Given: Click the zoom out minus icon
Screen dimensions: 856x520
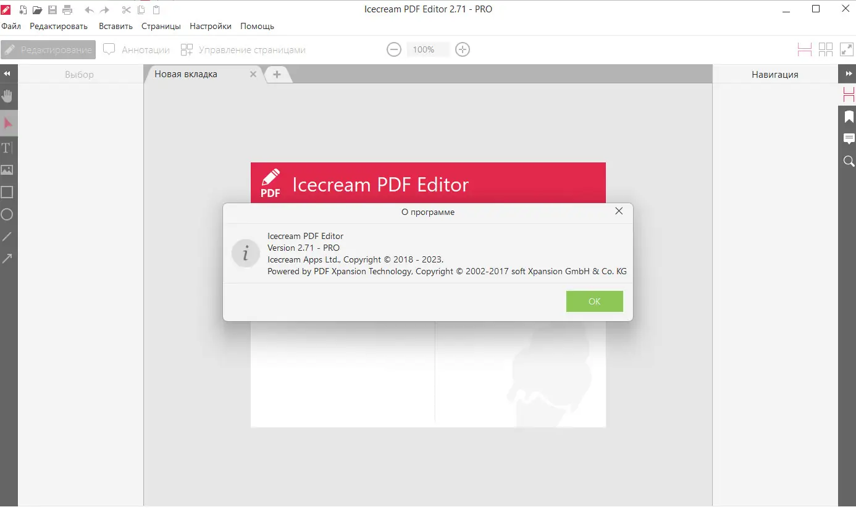Looking at the screenshot, I should [x=394, y=49].
